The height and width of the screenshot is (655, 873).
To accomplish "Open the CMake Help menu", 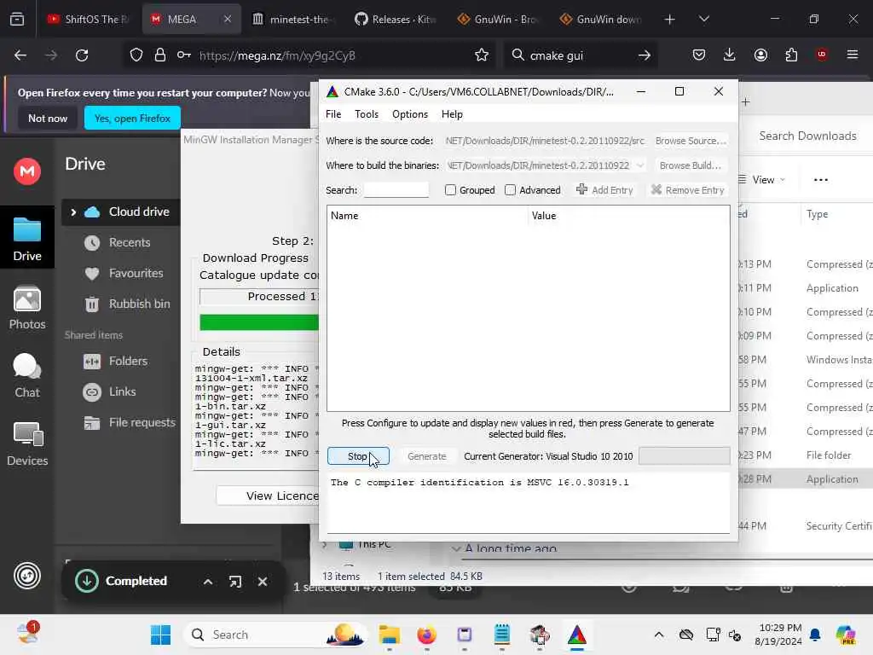I will (x=452, y=114).
